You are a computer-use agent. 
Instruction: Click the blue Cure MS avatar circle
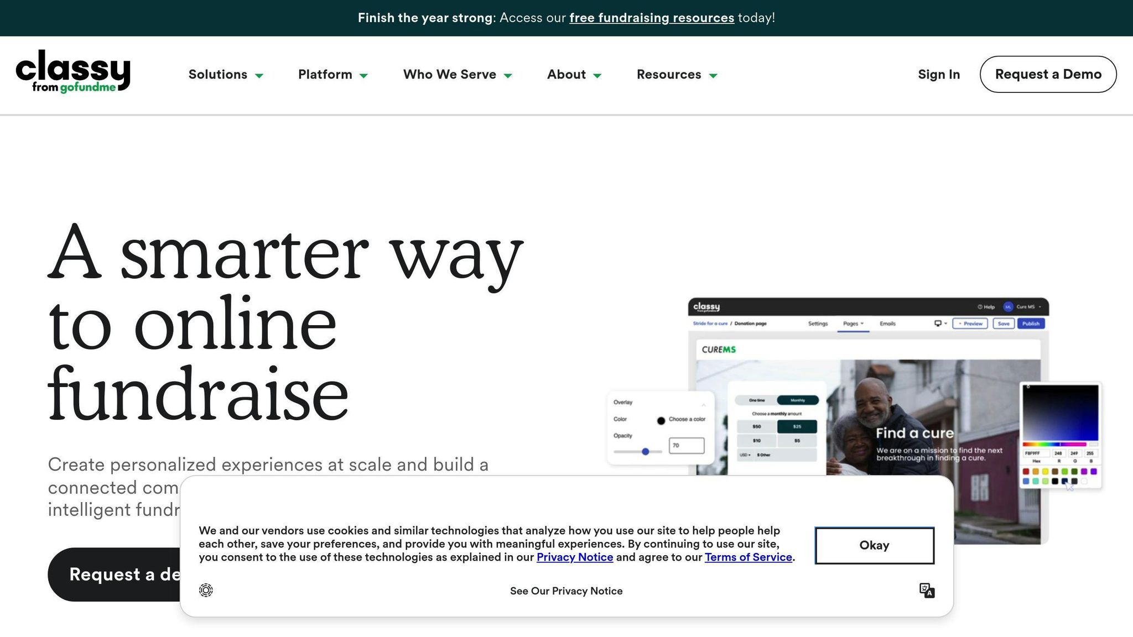coord(1008,307)
